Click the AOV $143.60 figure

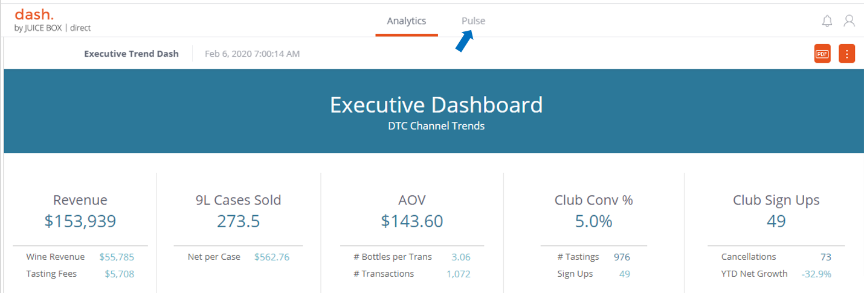pos(411,221)
